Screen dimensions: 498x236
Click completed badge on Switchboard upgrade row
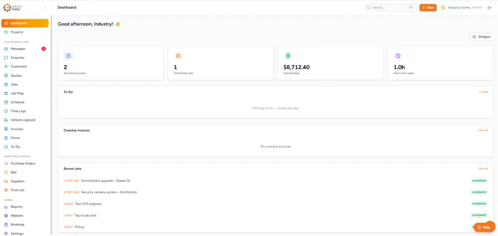pyautogui.click(x=479, y=181)
